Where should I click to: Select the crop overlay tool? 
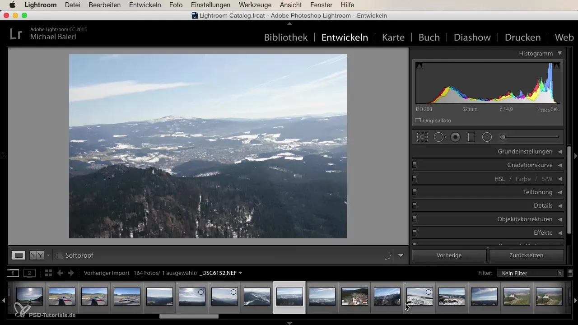[x=422, y=137]
